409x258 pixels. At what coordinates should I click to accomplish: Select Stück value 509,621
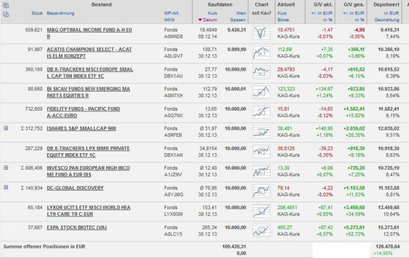(x=33, y=30)
